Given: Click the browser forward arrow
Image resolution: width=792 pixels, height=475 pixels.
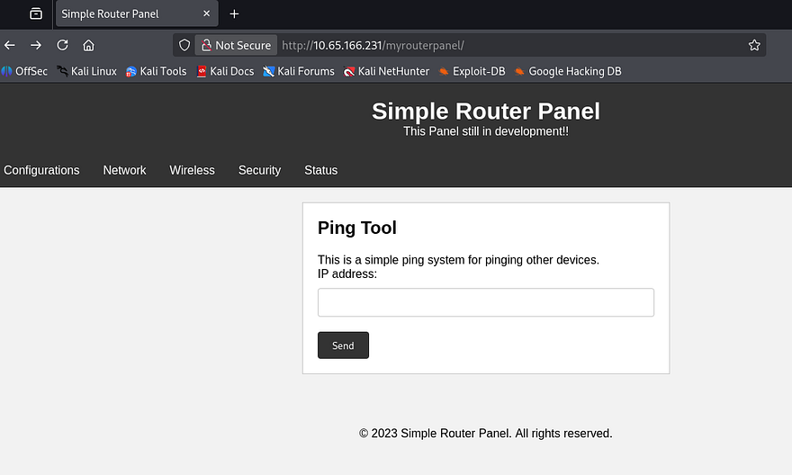Looking at the screenshot, I should point(36,45).
